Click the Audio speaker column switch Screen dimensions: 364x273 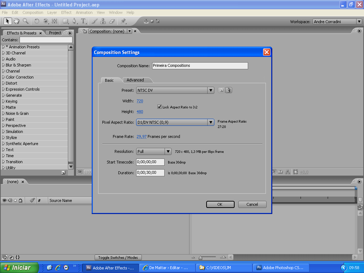pos(10,200)
